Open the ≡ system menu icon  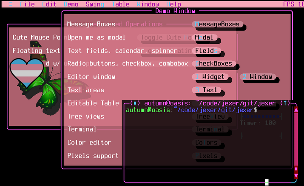(x=11, y=4)
